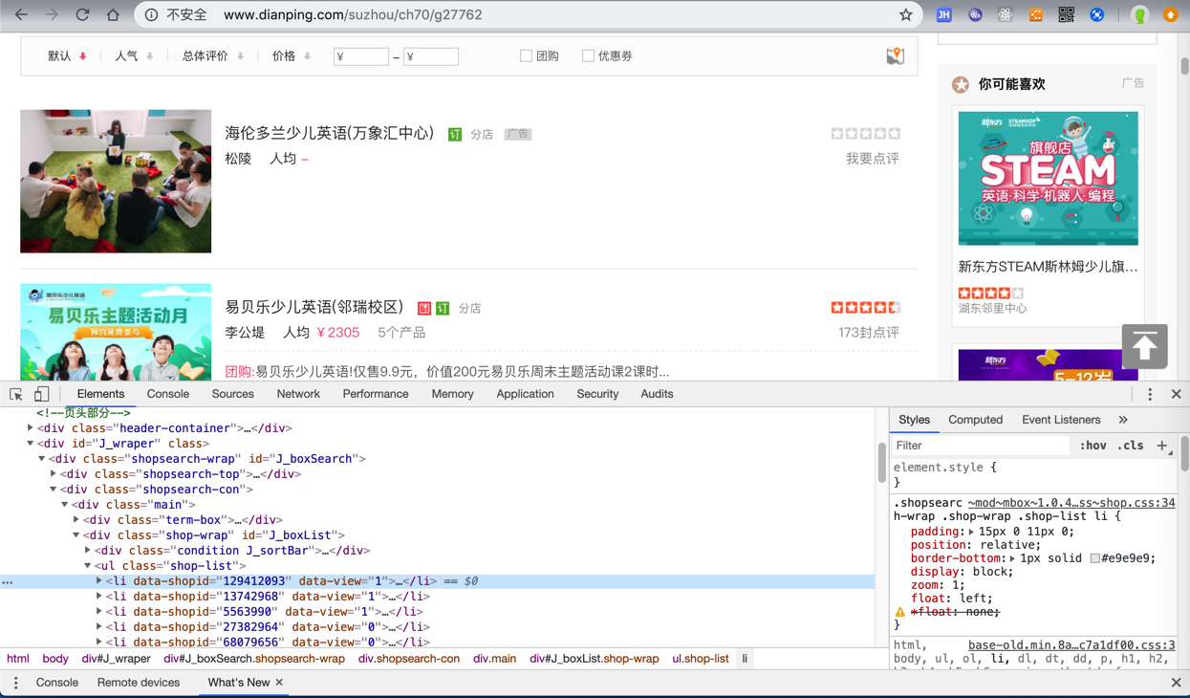The width and height of the screenshot is (1190, 698).
Task: Click the green lightbulb extension icon
Action: [x=1139, y=14]
